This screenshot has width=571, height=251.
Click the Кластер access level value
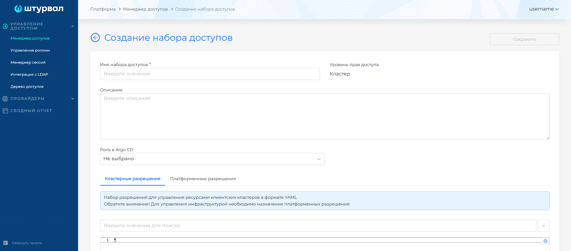pyautogui.click(x=340, y=74)
